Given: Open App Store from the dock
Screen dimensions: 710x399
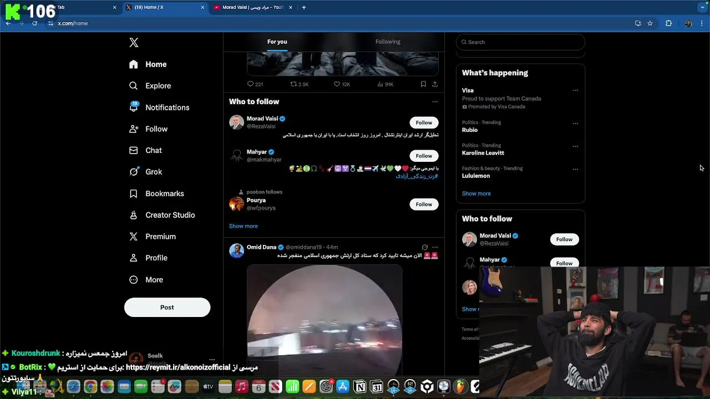Looking at the screenshot, I should (343, 387).
